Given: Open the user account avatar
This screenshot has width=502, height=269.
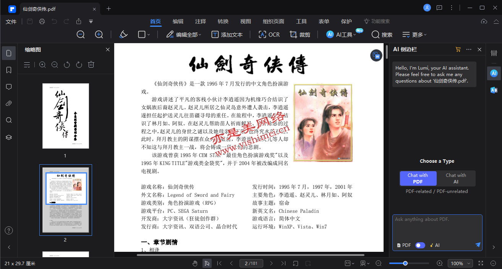Looking at the screenshot, I should pyautogui.click(x=427, y=8).
